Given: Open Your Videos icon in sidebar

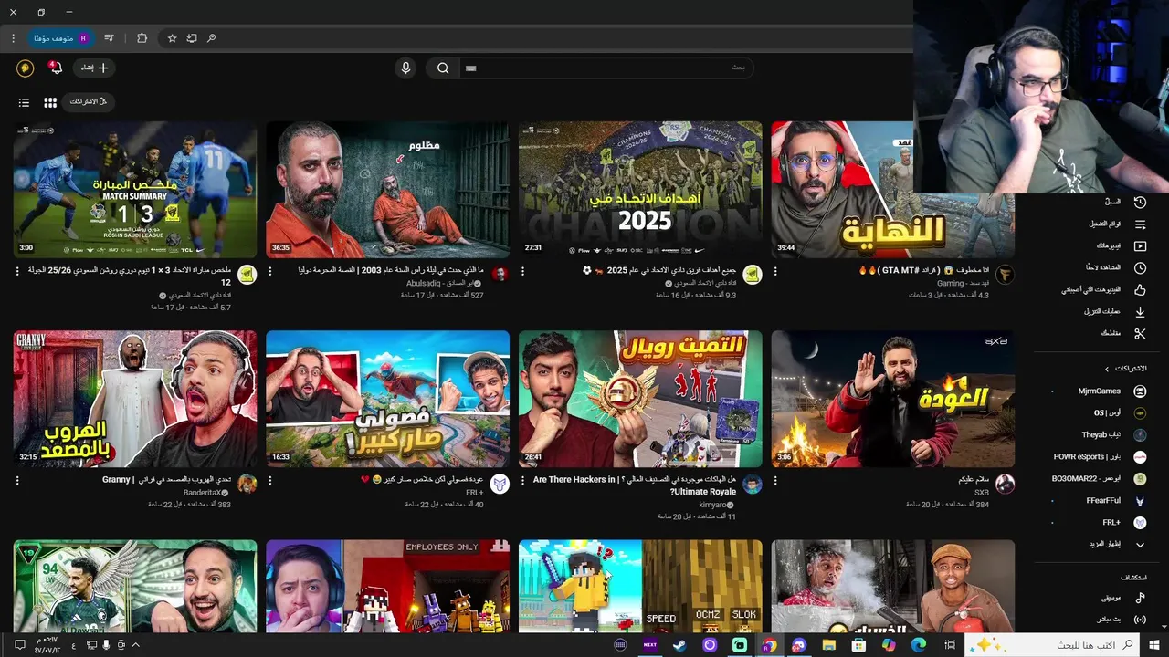Looking at the screenshot, I should [x=1140, y=245].
